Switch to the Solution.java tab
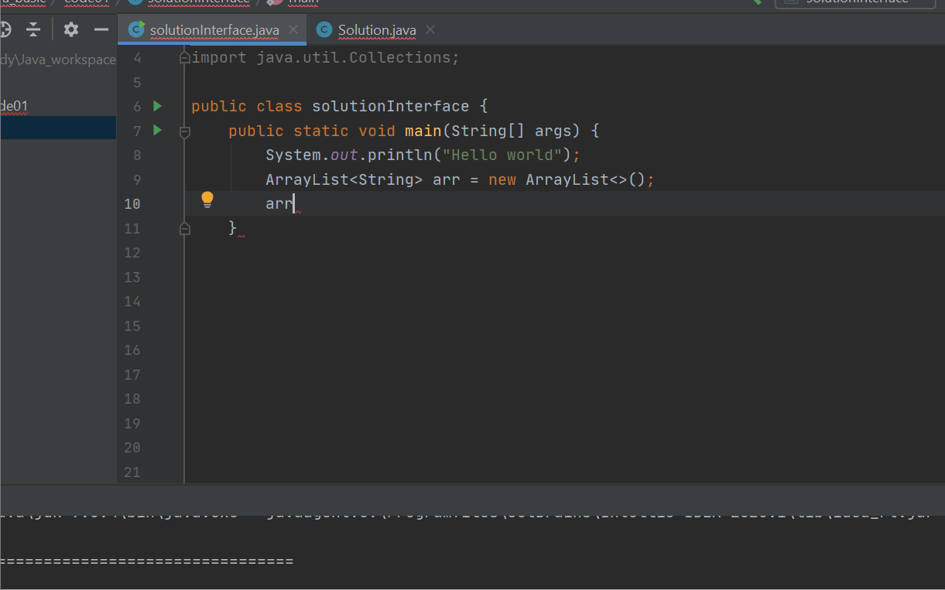The width and height of the screenshot is (945, 590). tap(376, 30)
